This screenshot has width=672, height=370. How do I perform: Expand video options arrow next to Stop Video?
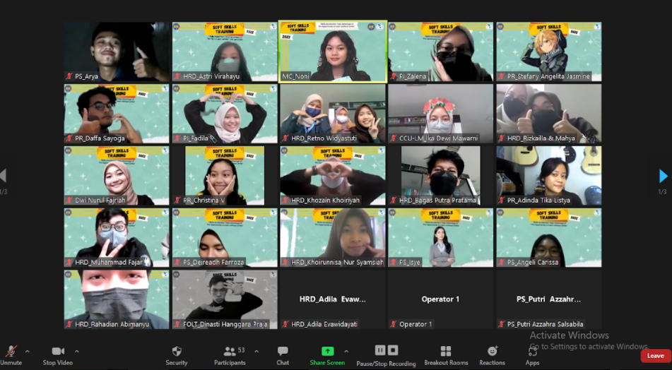[76, 351]
